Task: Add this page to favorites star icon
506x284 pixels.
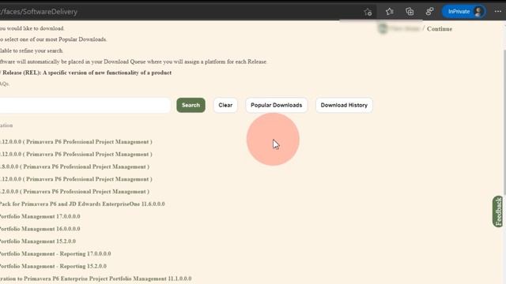Action: [x=368, y=12]
